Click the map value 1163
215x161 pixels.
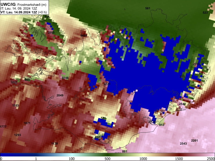tap(15, 105)
